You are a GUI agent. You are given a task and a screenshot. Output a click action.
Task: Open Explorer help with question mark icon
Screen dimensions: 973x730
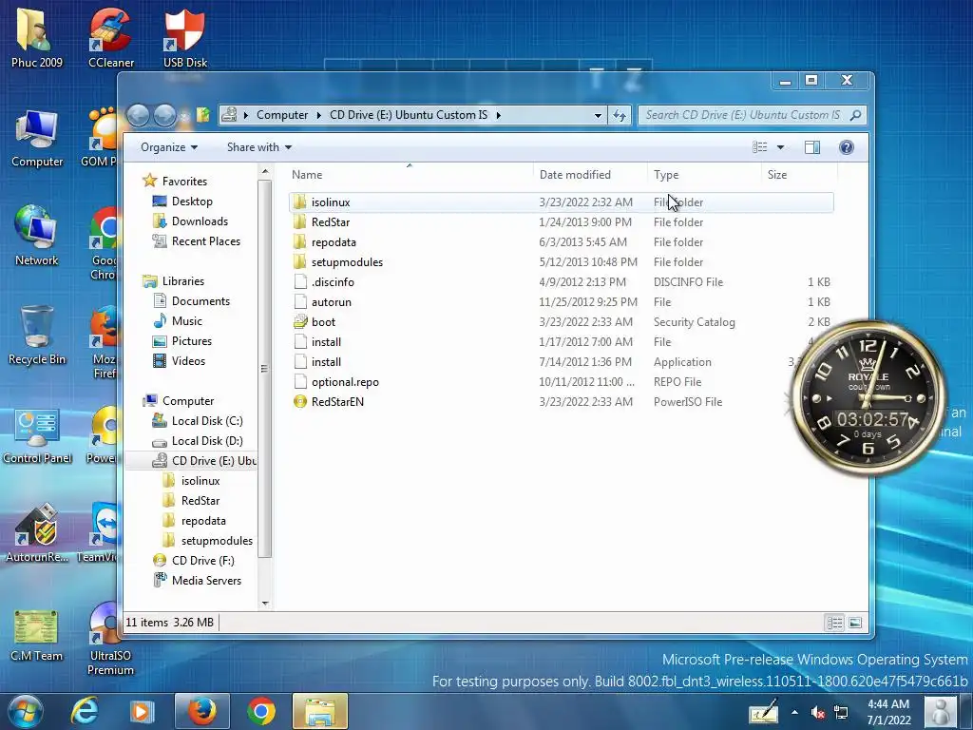tap(847, 147)
